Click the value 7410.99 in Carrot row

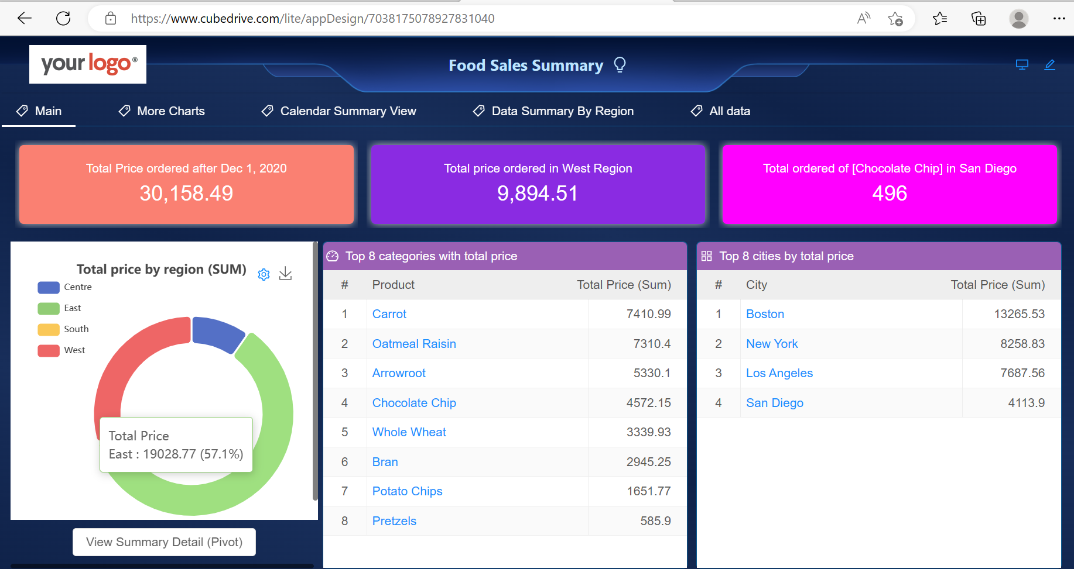click(648, 314)
